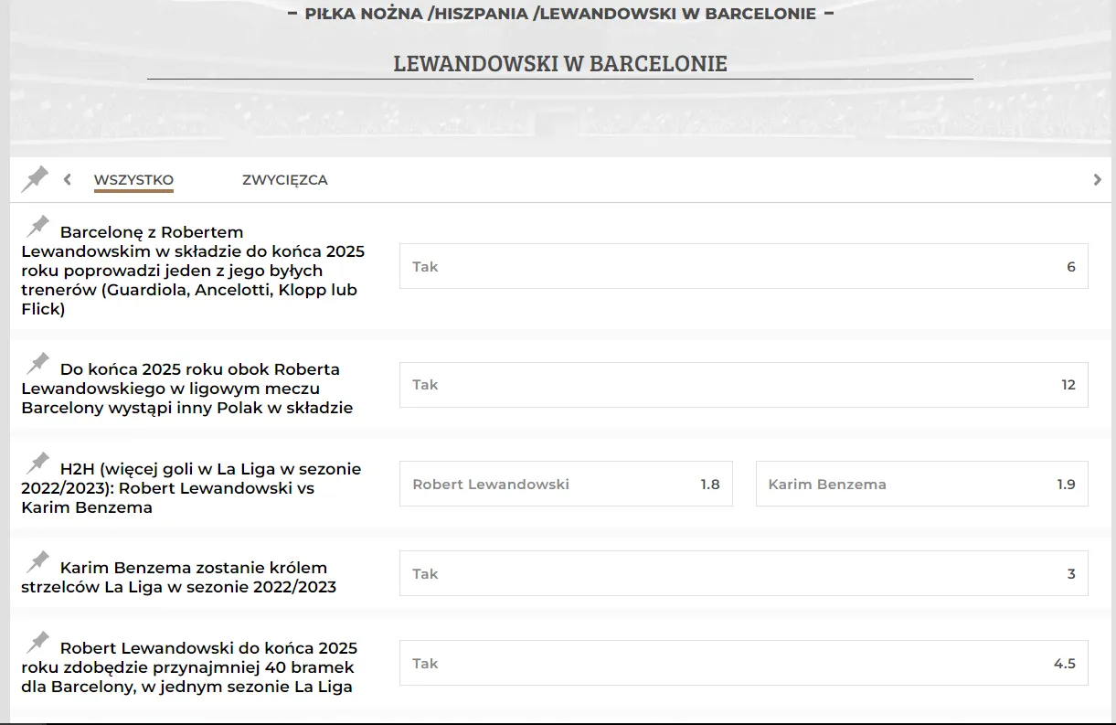Switch to the WSZYSTKO tab

[133, 180]
